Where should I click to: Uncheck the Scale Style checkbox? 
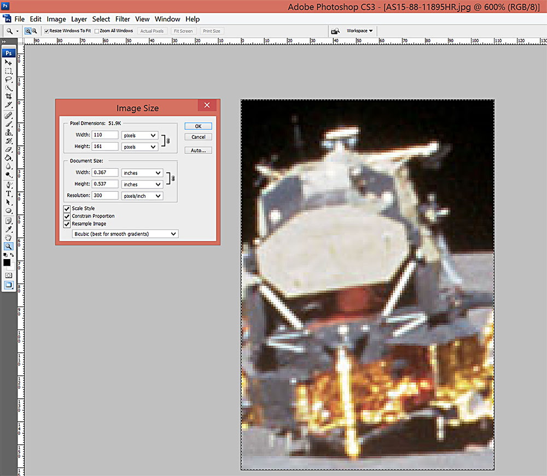coord(67,209)
